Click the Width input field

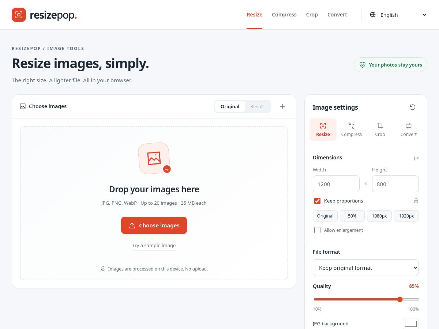point(336,184)
